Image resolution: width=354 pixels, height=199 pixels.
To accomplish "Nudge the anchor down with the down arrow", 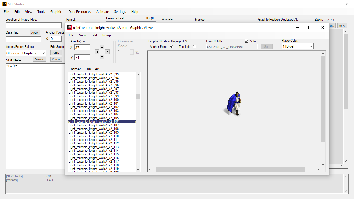I will pos(102,57).
